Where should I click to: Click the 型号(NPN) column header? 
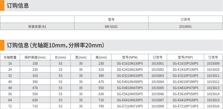click(130, 58)
